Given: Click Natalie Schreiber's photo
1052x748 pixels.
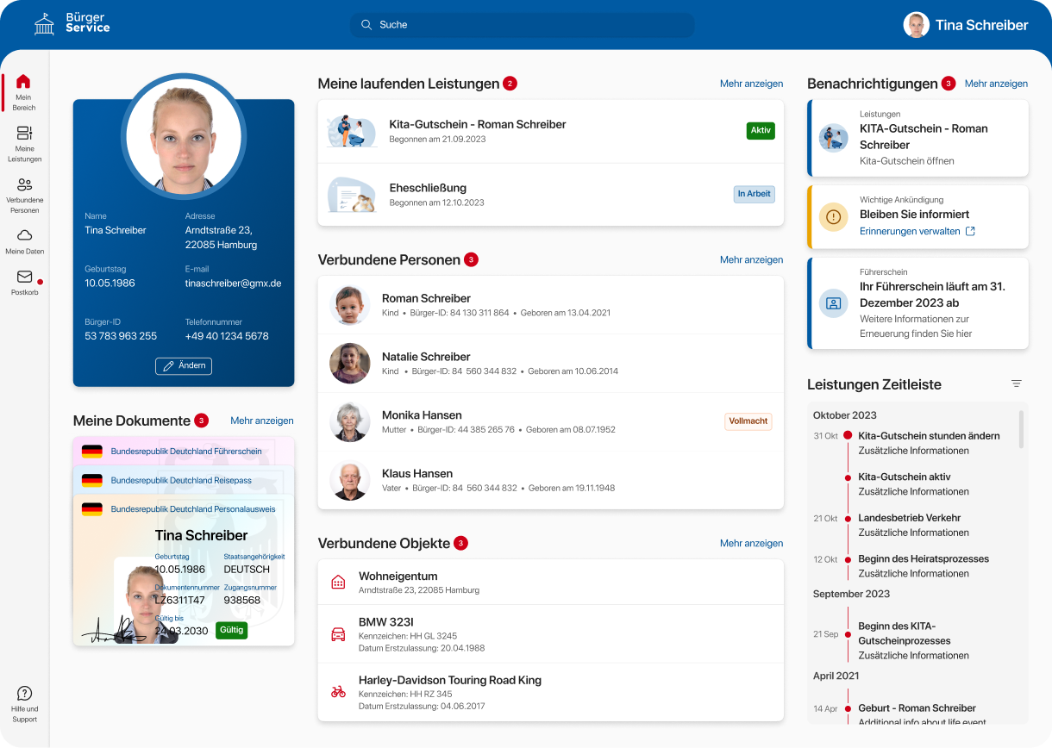Looking at the screenshot, I should click(x=350, y=364).
